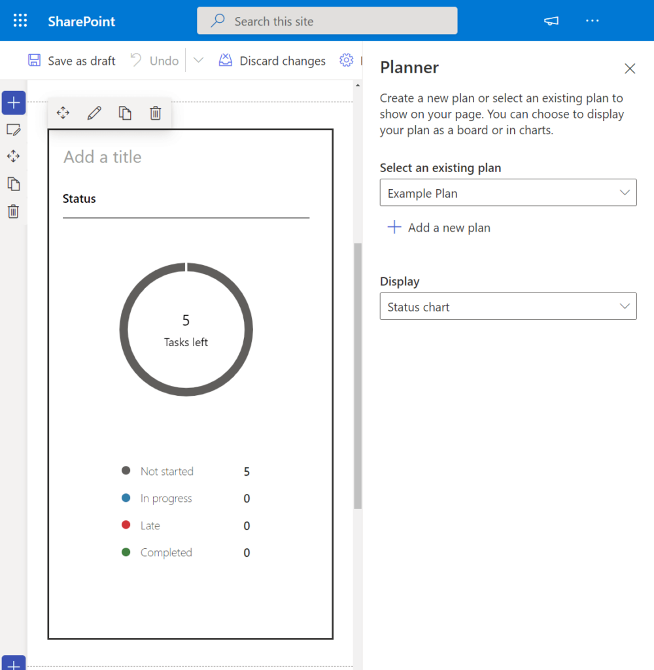654x670 pixels.
Task: Open the SharePoint app launcher grid
Action: [x=20, y=20]
